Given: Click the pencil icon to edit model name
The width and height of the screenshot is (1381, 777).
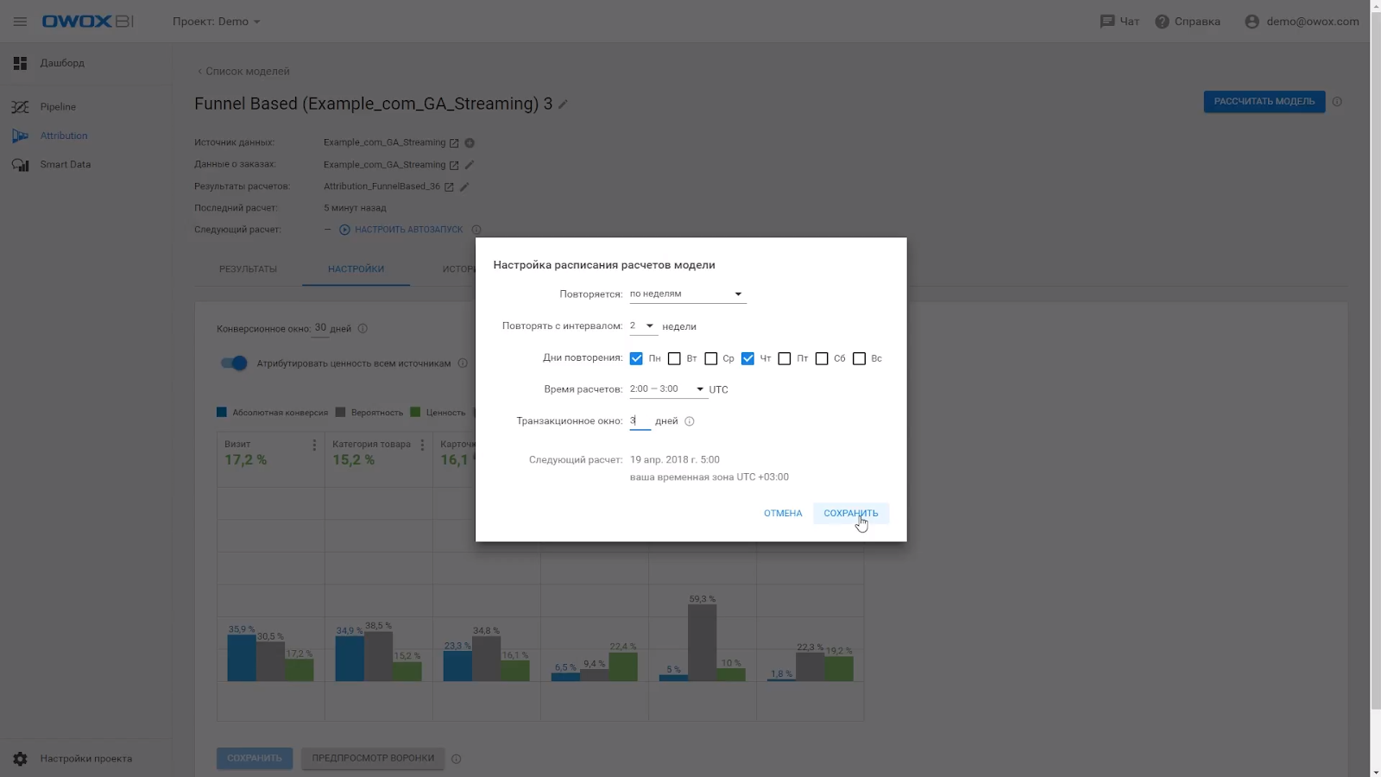Looking at the screenshot, I should [563, 104].
